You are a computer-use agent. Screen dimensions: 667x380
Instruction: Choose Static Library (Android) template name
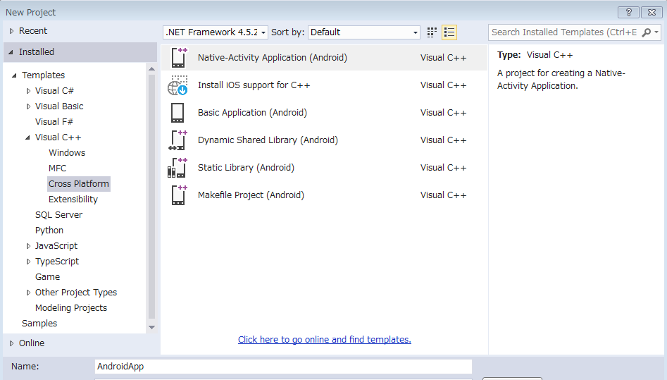click(246, 168)
